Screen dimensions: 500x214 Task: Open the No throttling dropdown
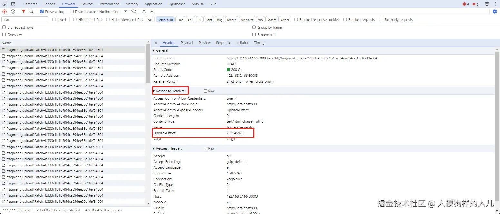[x=113, y=12]
